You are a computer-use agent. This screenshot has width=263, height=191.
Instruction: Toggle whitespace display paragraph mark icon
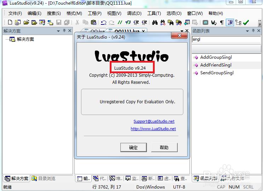coord(222,22)
